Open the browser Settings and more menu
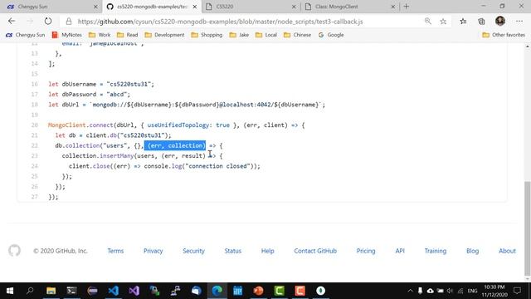531x299 pixels. 519,22
